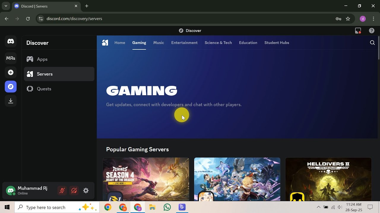View site information icon in address bar
Screen dimensions: 380x213
[x=41, y=19]
